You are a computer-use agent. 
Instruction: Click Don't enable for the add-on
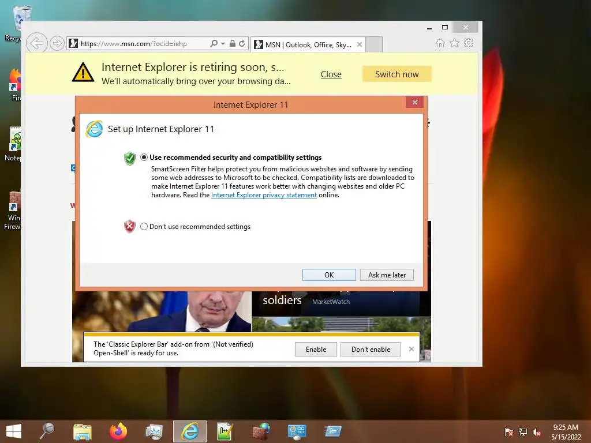click(x=371, y=349)
